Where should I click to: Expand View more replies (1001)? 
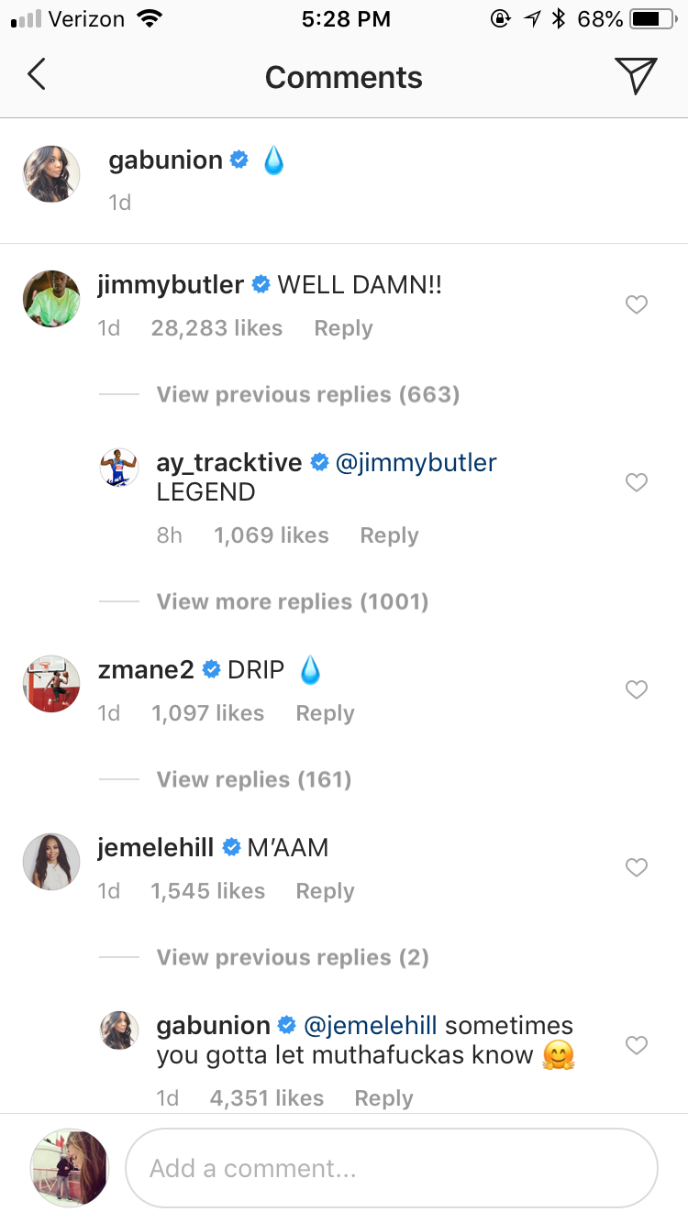[292, 601]
